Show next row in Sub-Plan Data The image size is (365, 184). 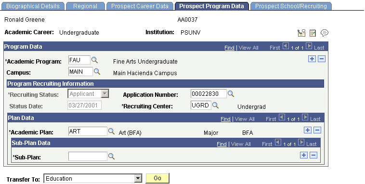click(301, 142)
